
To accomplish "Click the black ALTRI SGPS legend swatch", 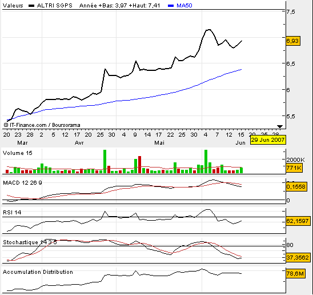I will (x=31, y=6).
